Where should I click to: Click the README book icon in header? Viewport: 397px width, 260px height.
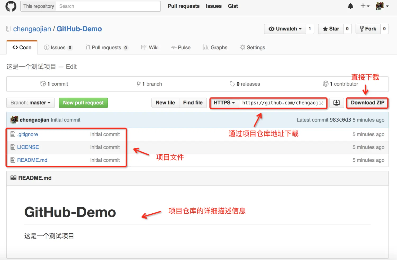13,178
